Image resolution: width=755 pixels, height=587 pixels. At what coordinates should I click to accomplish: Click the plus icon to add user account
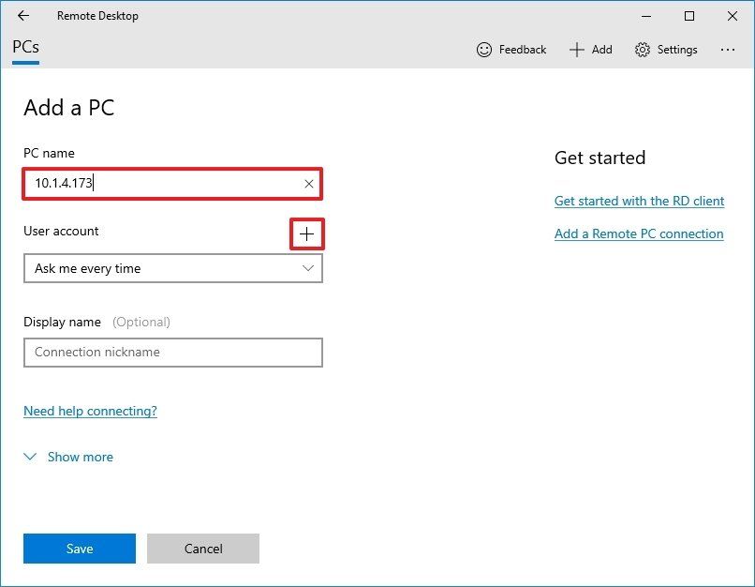click(306, 234)
